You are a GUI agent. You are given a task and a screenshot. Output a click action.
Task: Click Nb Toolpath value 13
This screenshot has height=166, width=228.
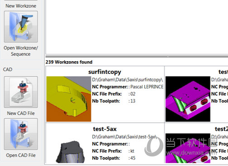133,101
